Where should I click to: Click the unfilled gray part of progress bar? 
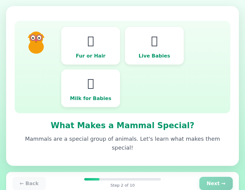(x=130, y=179)
